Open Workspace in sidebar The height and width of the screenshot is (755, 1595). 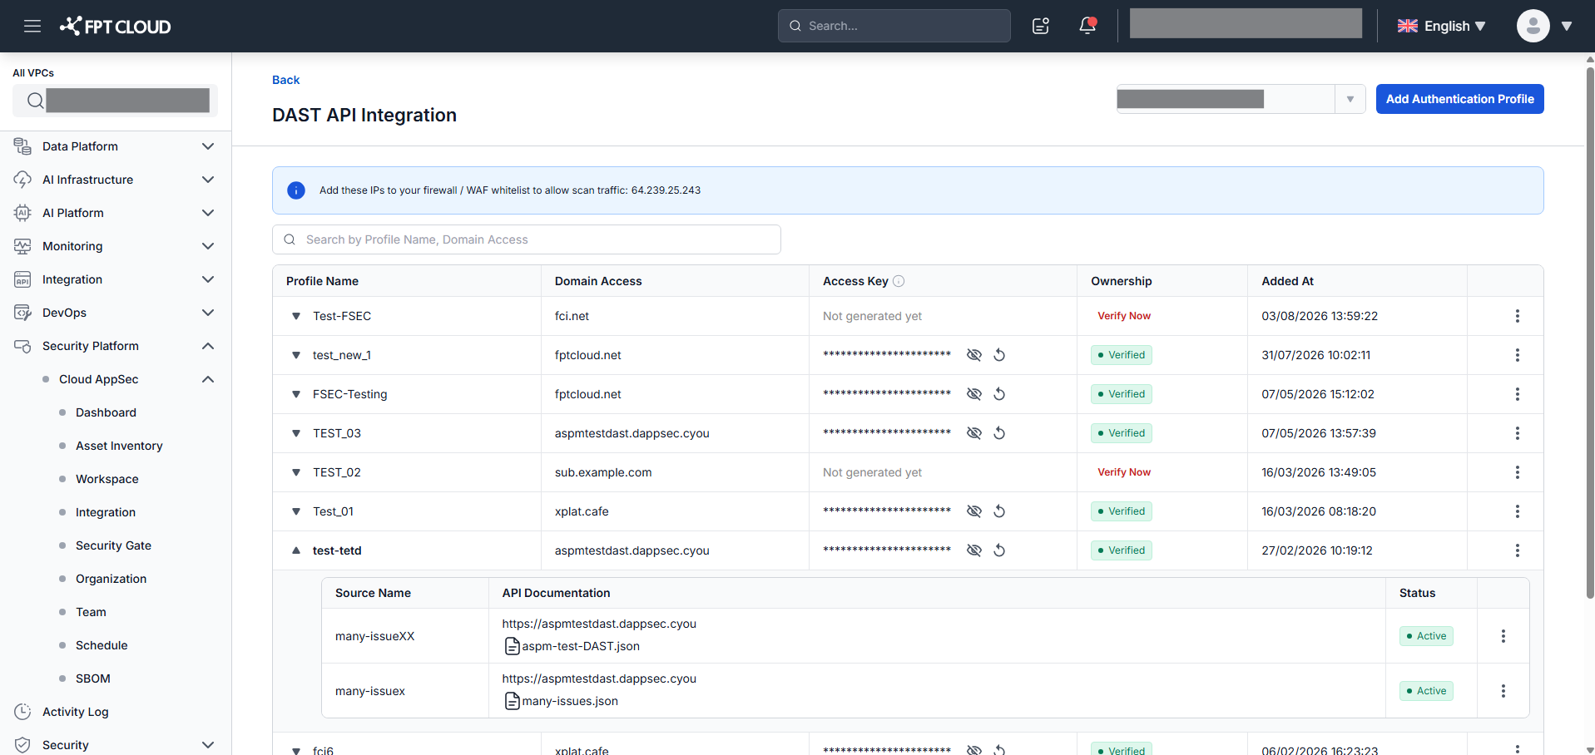pos(107,479)
